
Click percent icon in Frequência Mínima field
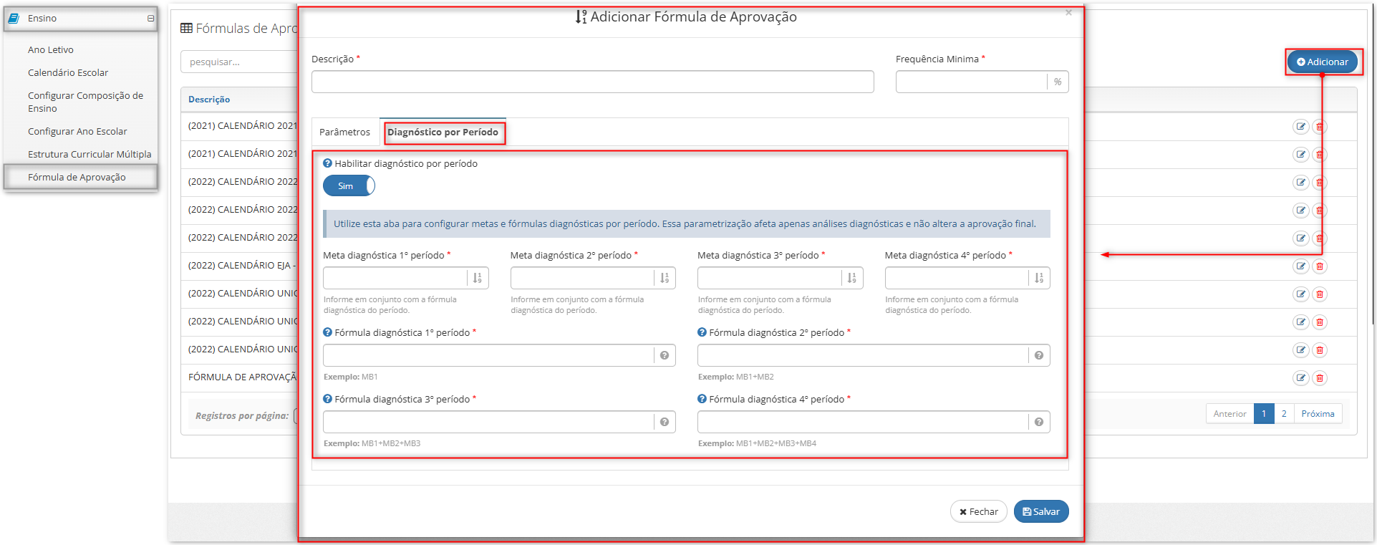click(1058, 82)
